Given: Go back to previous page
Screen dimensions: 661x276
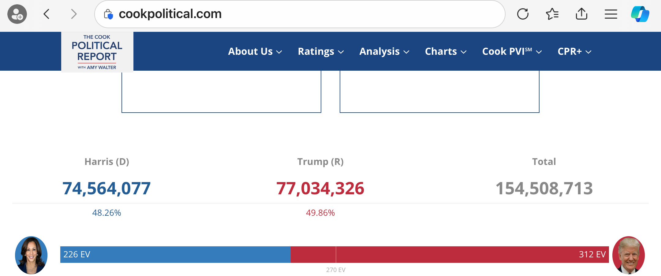Looking at the screenshot, I should 47,14.
